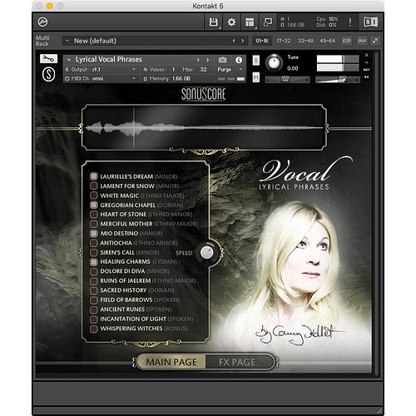416x416 pixels.
Task: Click the save floppy disk icon
Action: pyautogui.click(x=214, y=22)
